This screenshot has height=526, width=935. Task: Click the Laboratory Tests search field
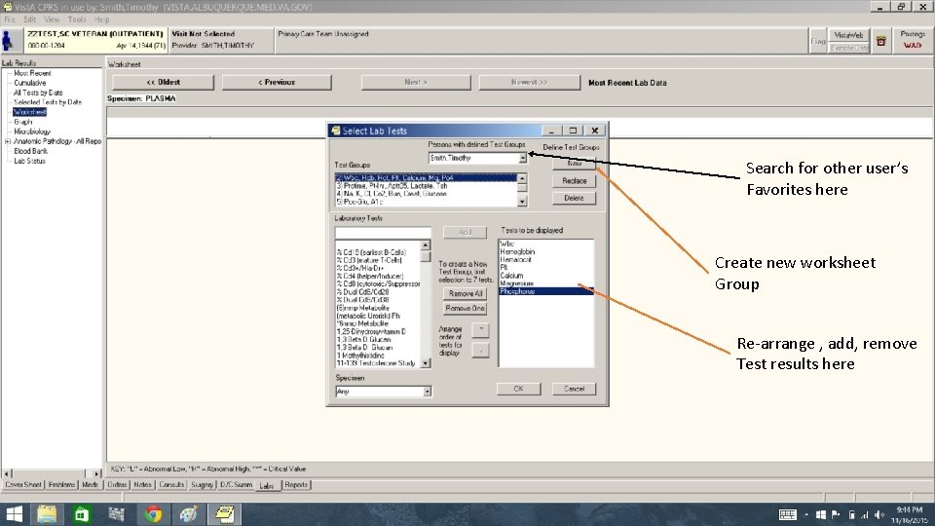(x=382, y=232)
